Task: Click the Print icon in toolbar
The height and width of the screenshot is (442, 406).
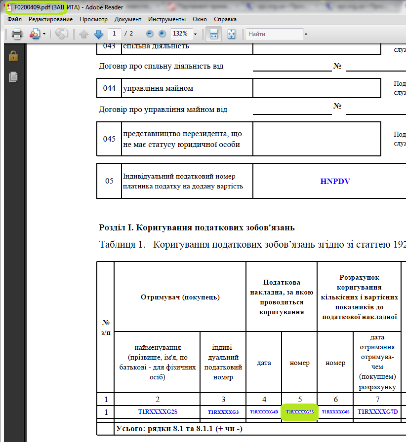Action: tap(17, 34)
